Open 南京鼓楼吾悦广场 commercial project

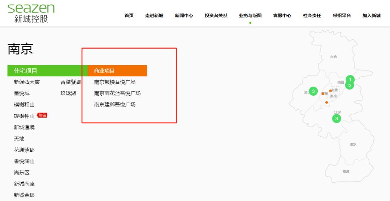click(115, 82)
